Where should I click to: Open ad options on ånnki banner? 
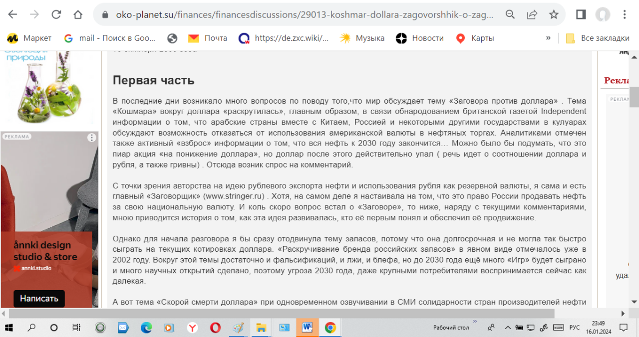[92, 138]
